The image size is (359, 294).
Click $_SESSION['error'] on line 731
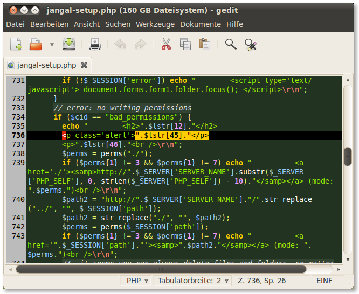(122, 80)
